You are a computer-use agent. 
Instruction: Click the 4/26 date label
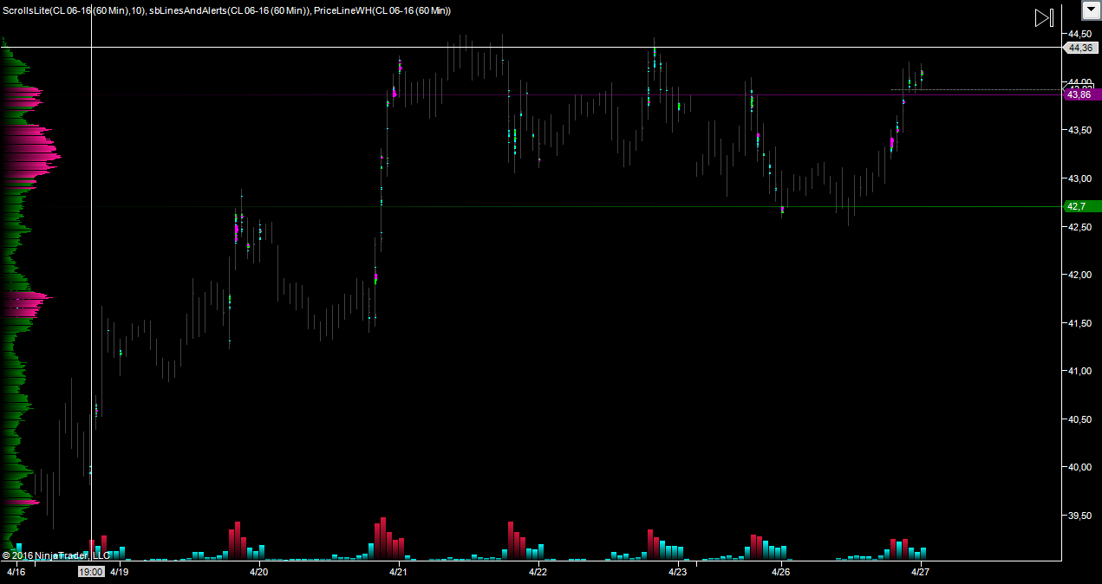(x=780, y=572)
